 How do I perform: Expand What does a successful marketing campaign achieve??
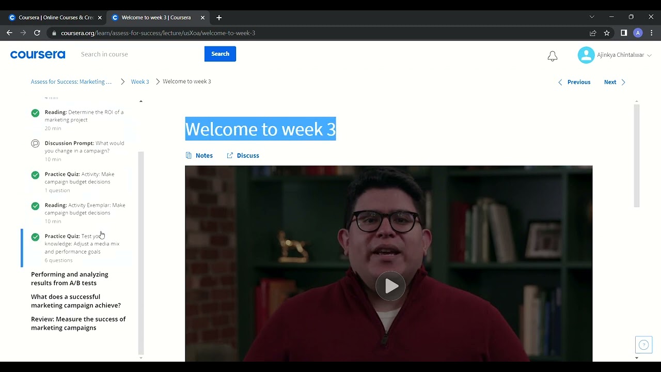[76, 301]
